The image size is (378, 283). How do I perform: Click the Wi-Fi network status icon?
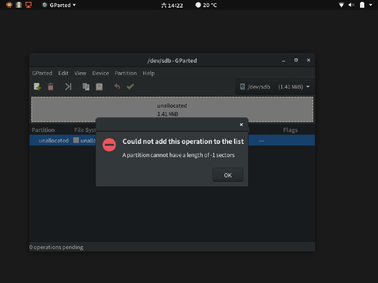coord(341,5)
